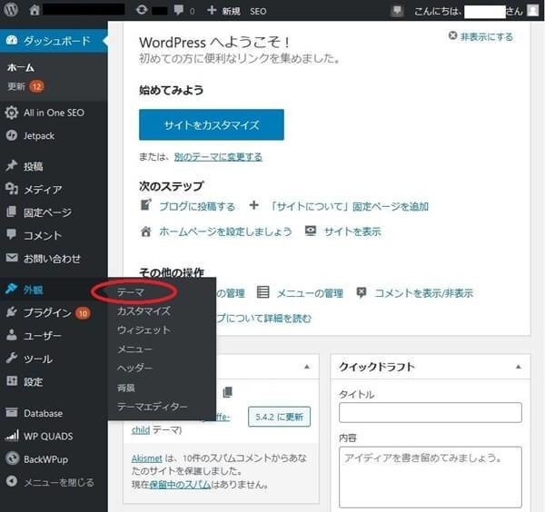Click the ツール wrench icon
Screen dimensions: 545x512
tap(12, 358)
